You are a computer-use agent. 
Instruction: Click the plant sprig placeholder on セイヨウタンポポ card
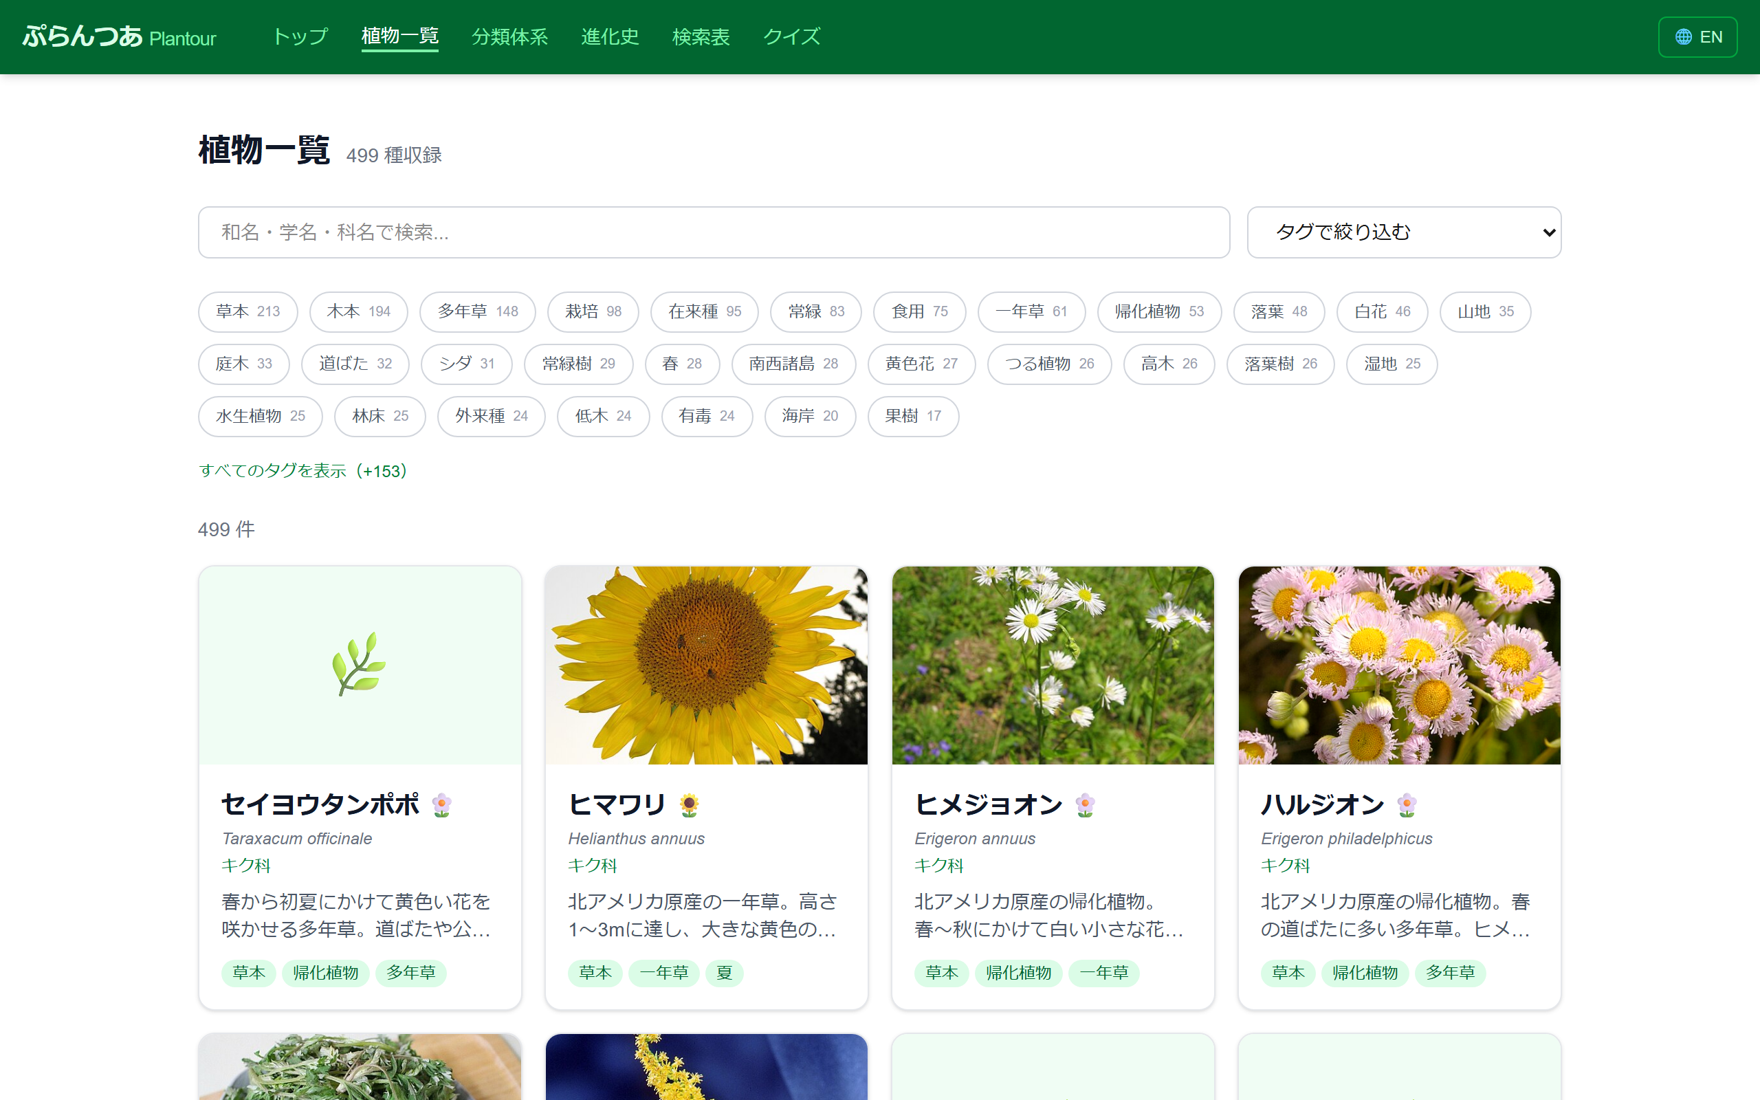tap(360, 664)
